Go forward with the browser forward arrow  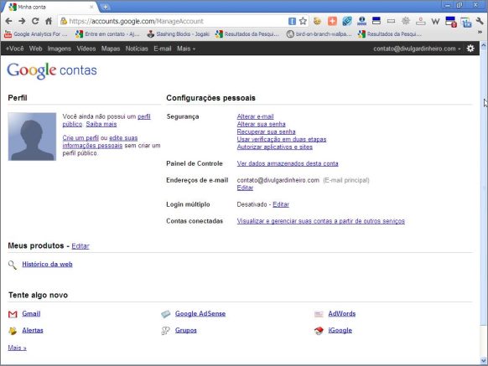point(22,21)
